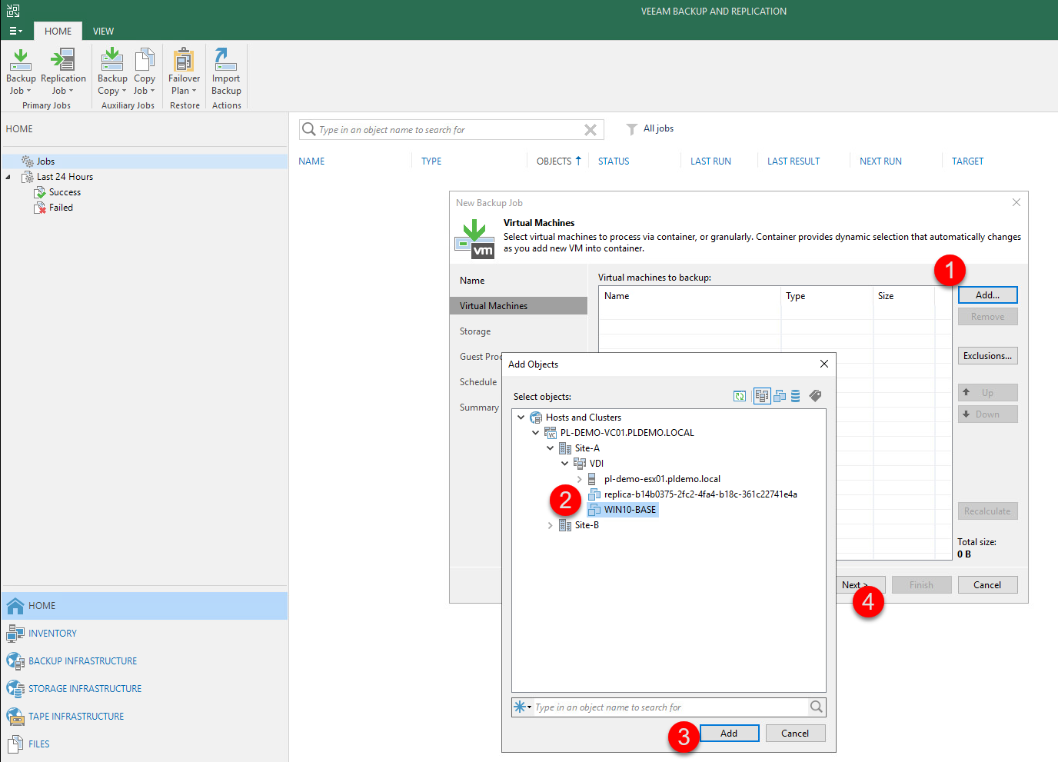Collapse the VDI cluster node
The height and width of the screenshot is (762, 1058).
pyautogui.click(x=565, y=464)
